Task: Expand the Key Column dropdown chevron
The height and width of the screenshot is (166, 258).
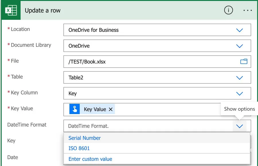Action: point(239,93)
